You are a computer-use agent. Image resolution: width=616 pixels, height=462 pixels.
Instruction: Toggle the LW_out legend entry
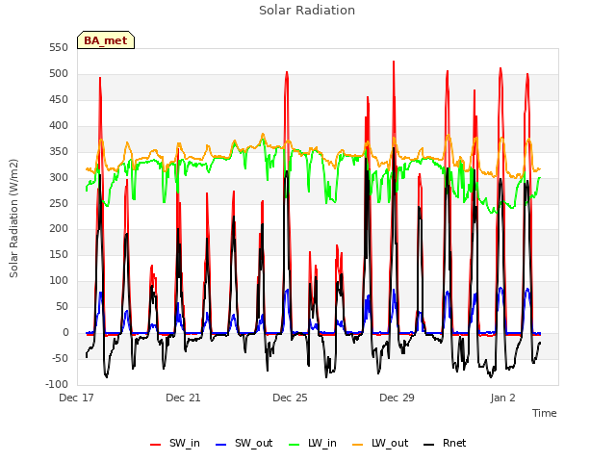click(x=380, y=444)
